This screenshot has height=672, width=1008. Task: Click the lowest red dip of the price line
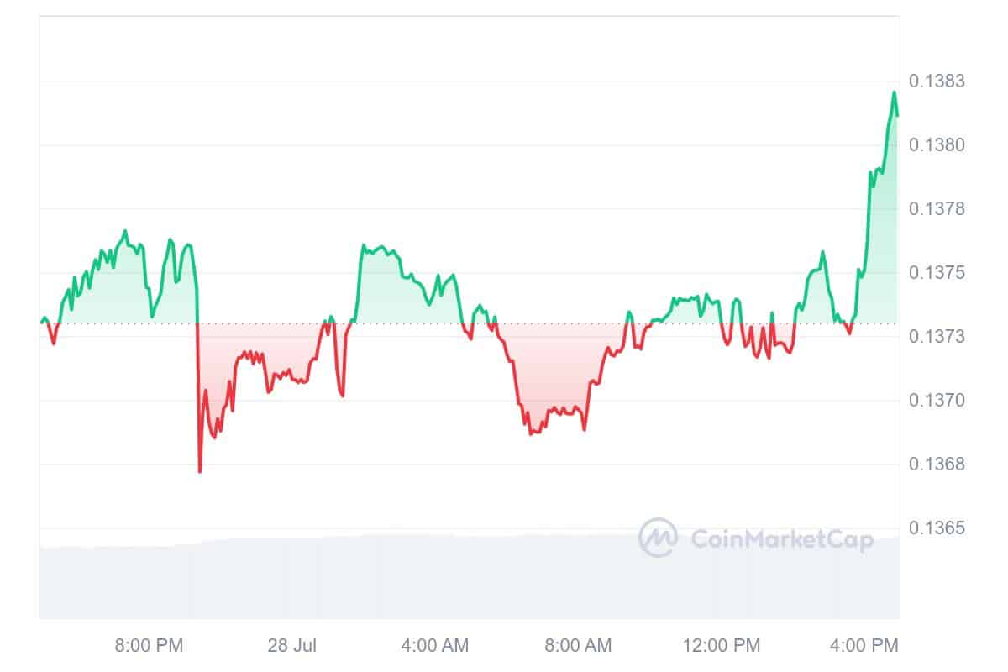[200, 471]
